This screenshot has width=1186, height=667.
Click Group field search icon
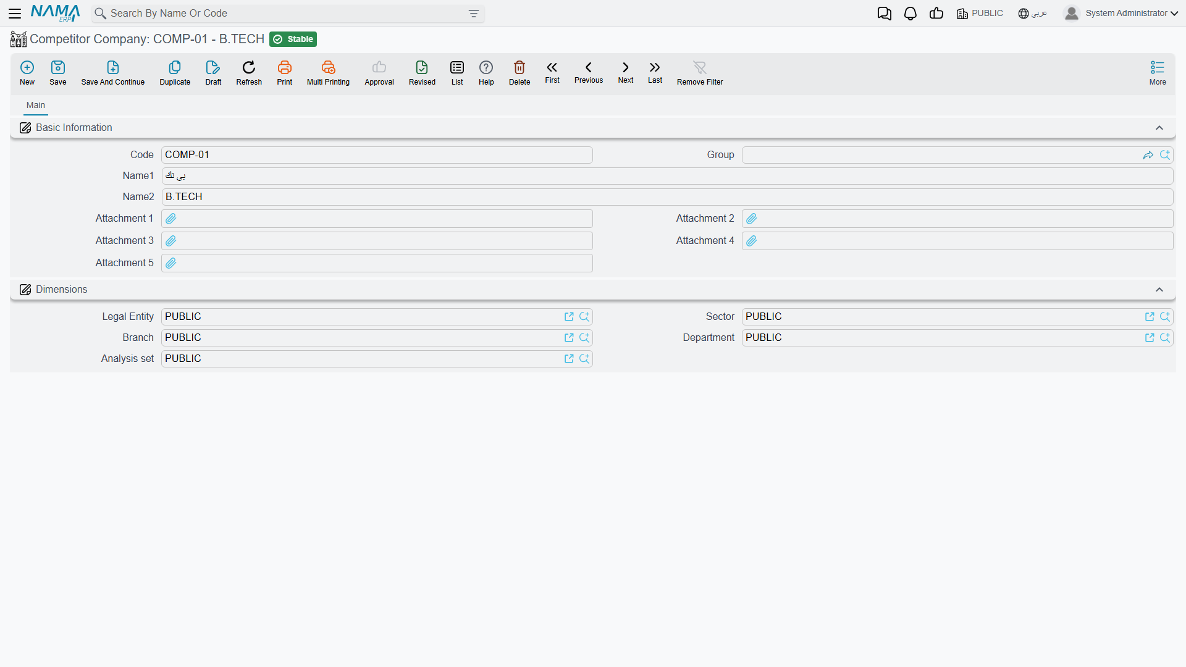tap(1165, 155)
